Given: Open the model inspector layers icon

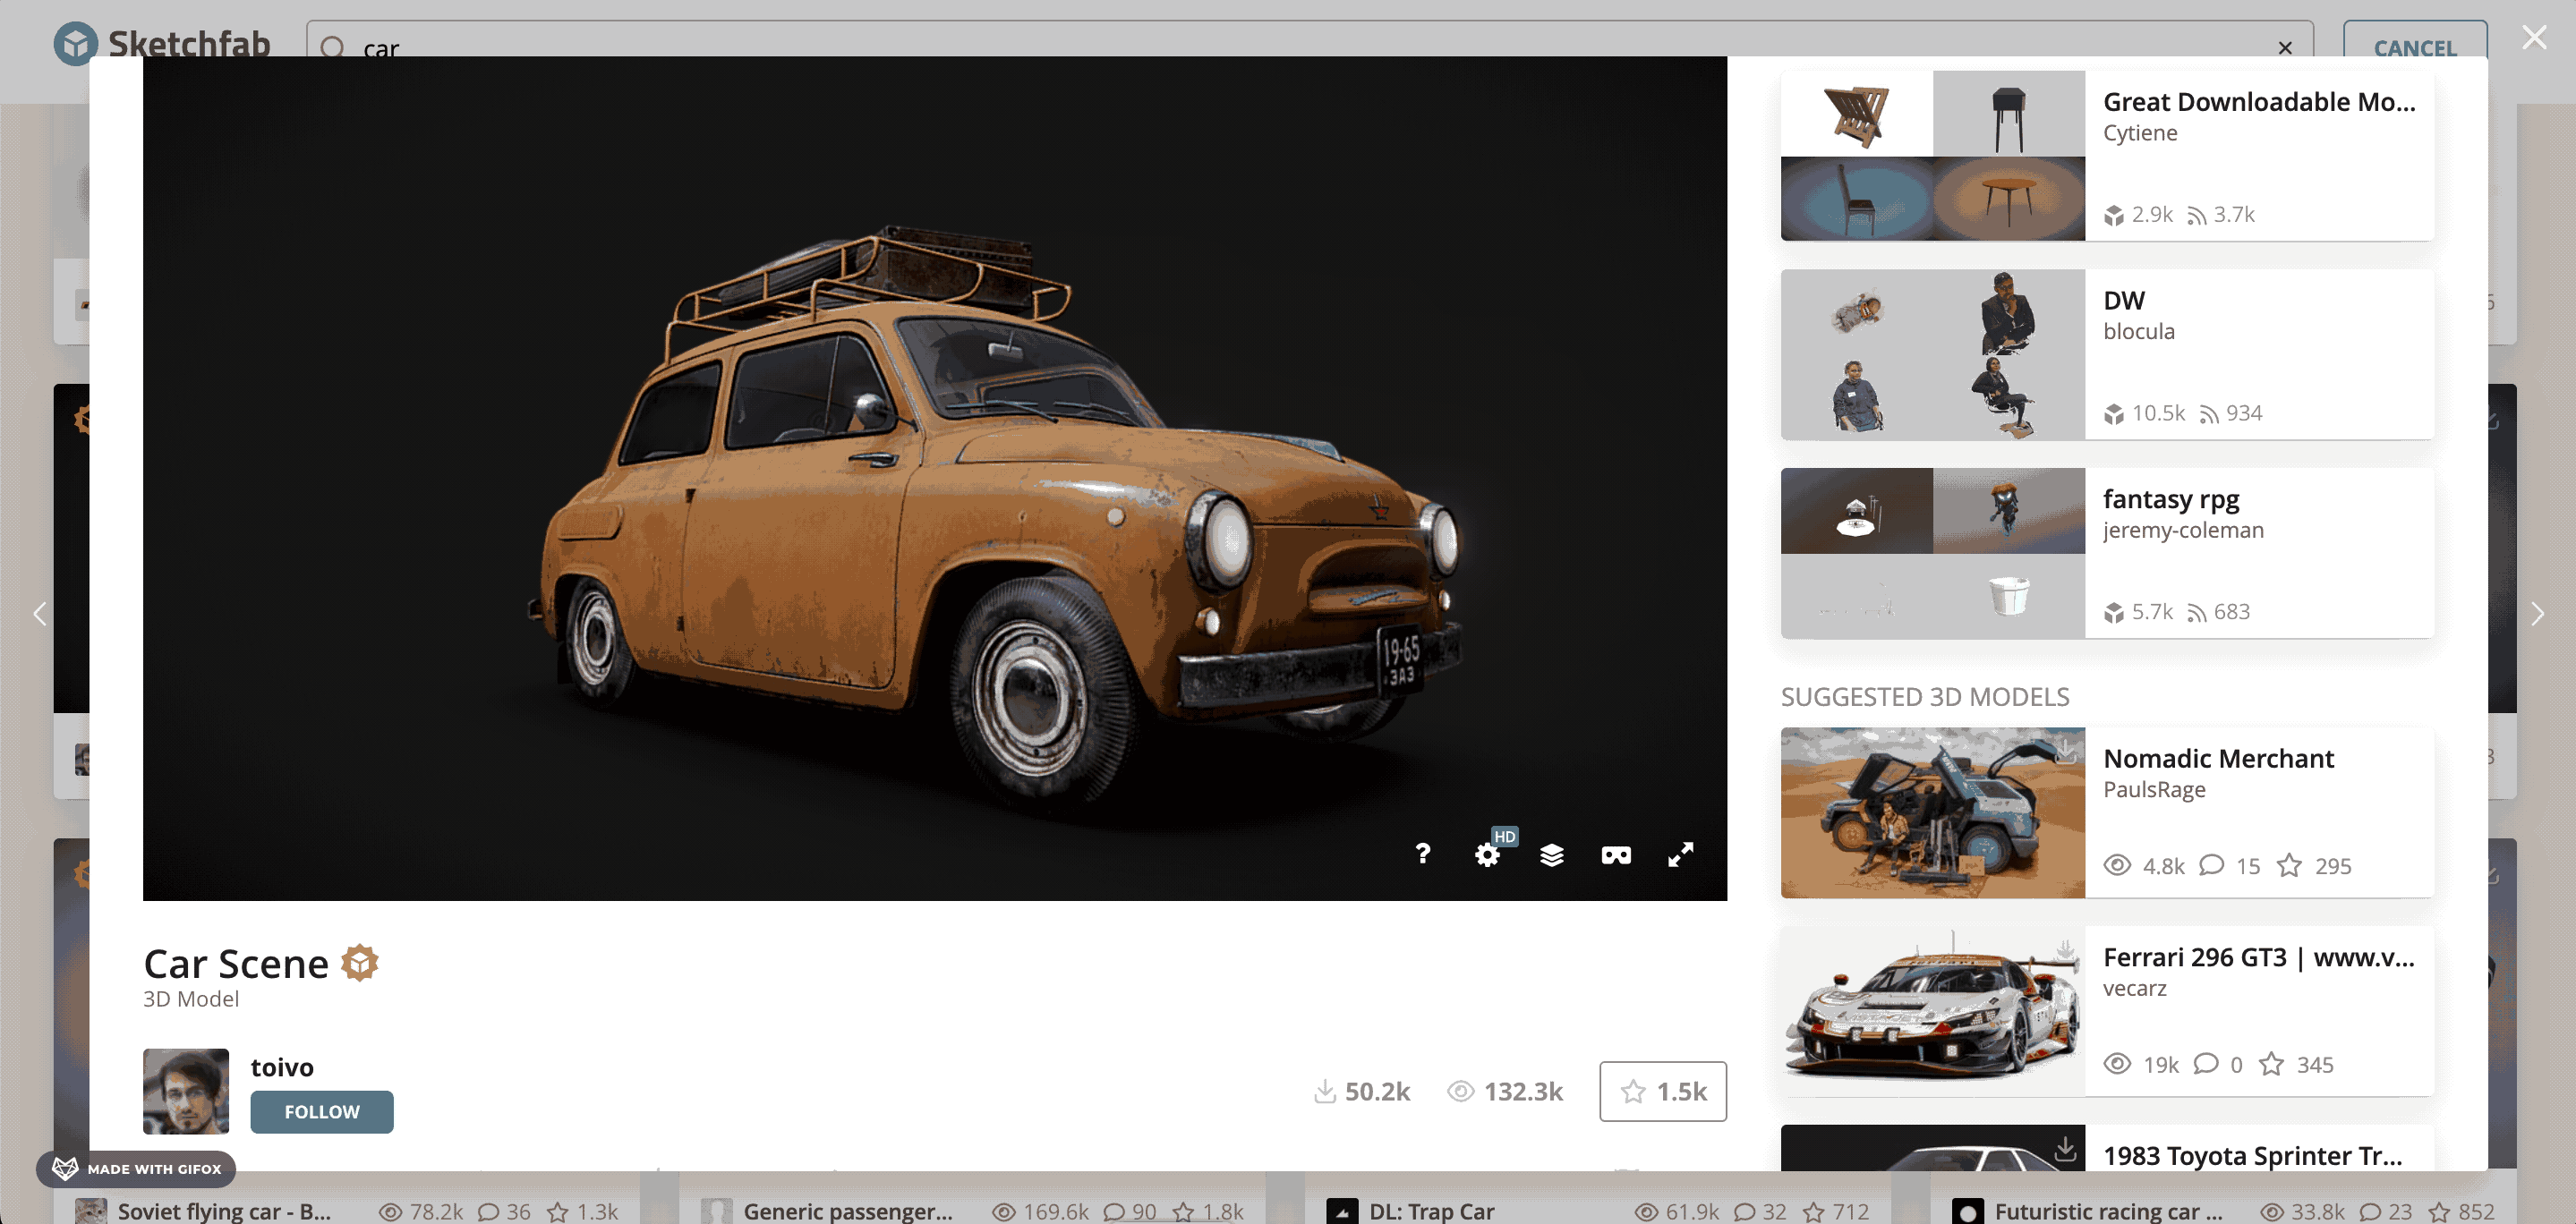Looking at the screenshot, I should 1552,855.
